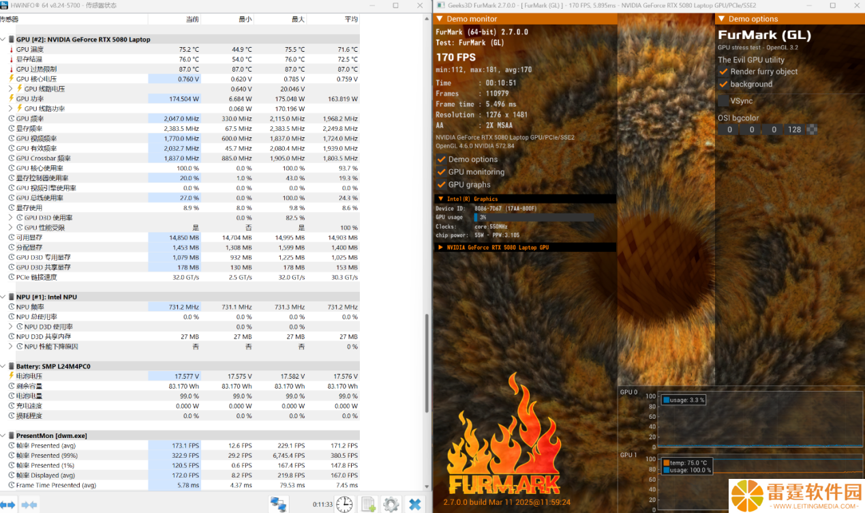865x513 pixels.
Task: Click the icon beside 可用显存
Action: 12,237
